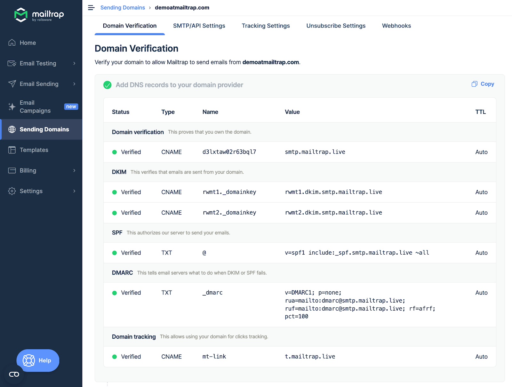Select name d3lxtaw02r63bql7
The width and height of the screenshot is (512, 387).
(229, 152)
